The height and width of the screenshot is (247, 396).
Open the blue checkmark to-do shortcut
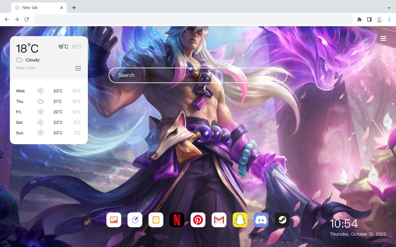(x=135, y=220)
